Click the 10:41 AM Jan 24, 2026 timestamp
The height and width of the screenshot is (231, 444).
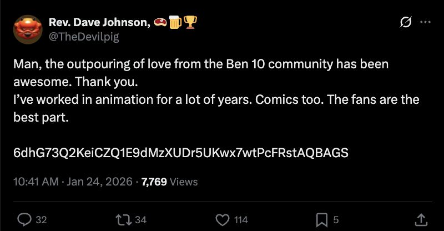(x=73, y=182)
